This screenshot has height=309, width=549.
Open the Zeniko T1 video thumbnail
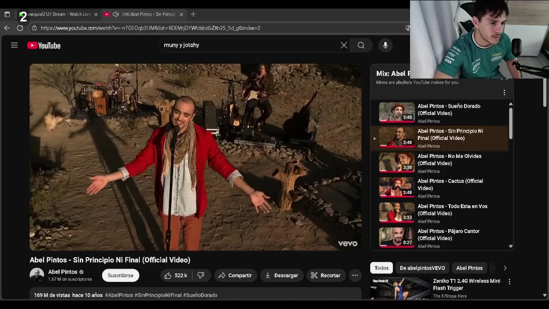click(400, 288)
